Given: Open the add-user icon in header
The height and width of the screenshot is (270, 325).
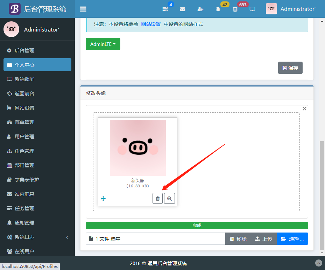Looking at the screenshot, I should (x=200, y=9).
